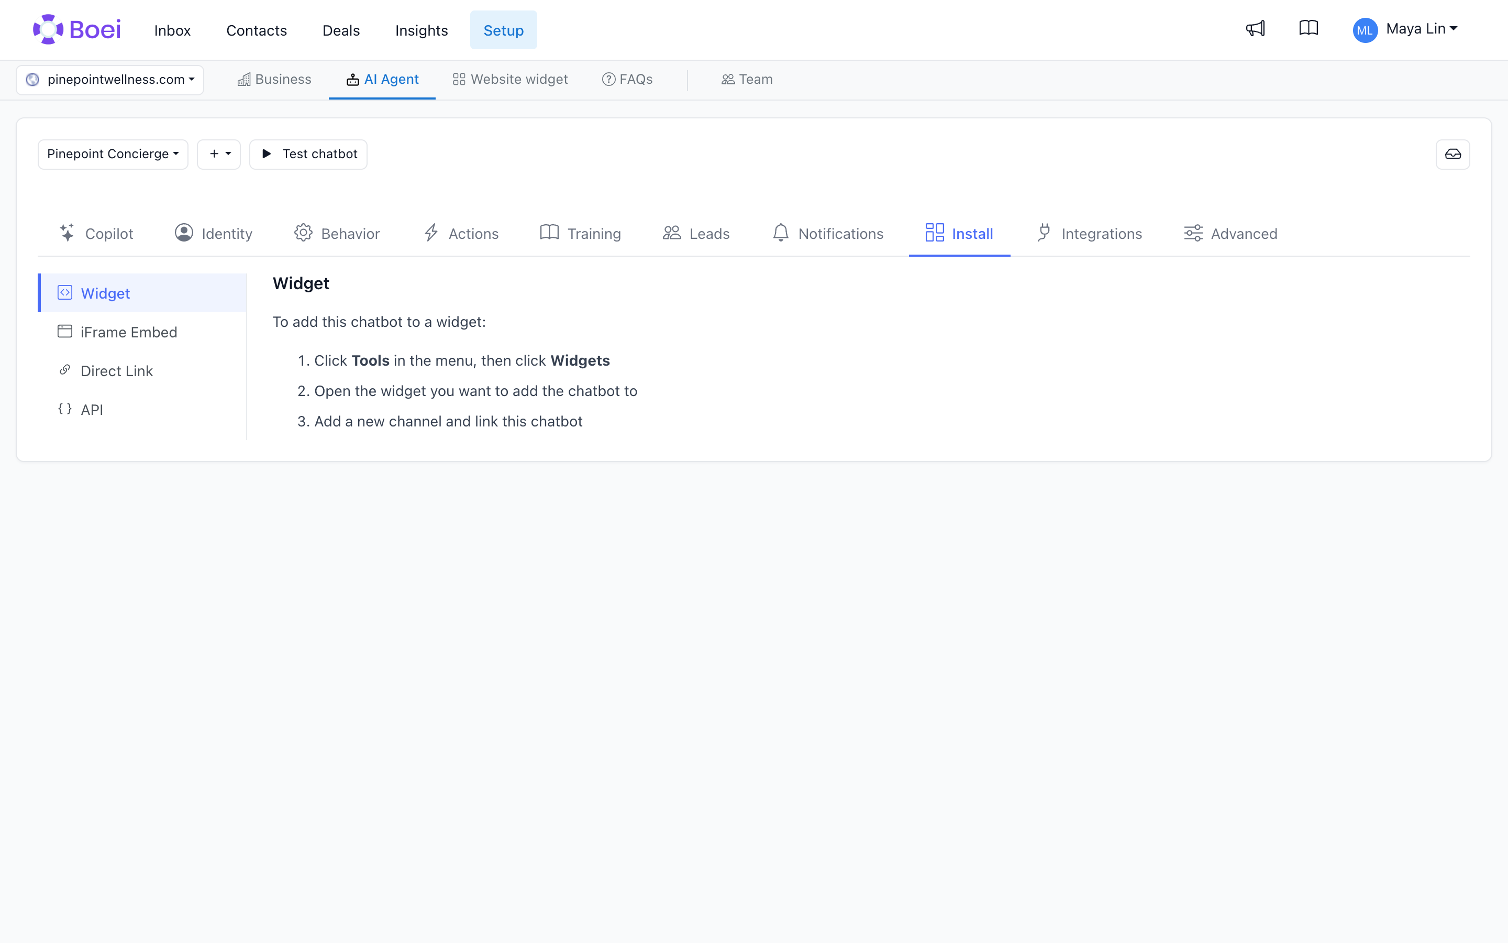The height and width of the screenshot is (943, 1508).
Task: Select API in the install sidebar
Action: click(x=143, y=409)
